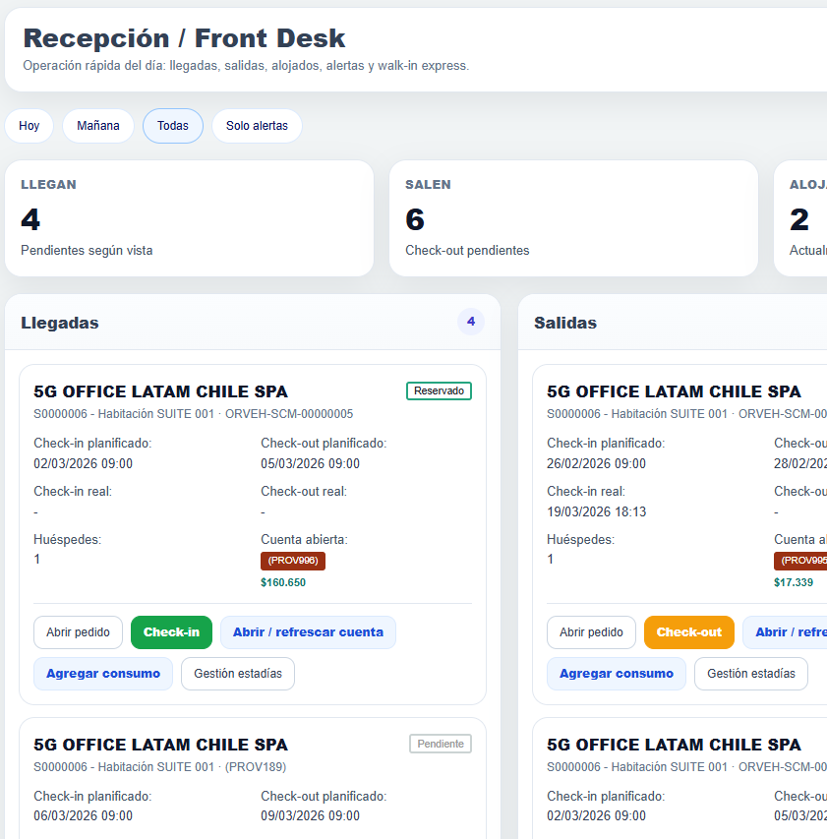Switch the view filter to Mañana
The image size is (827, 839).
click(98, 126)
